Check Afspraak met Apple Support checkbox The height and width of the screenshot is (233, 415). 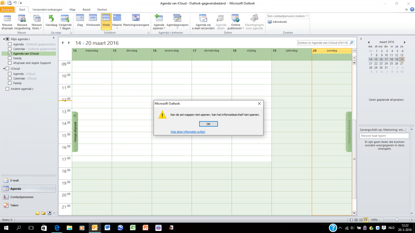(x=10, y=63)
